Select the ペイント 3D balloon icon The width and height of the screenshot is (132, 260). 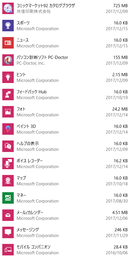pos(8,129)
